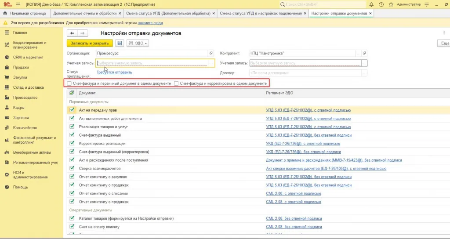Screen dimensions: 450x239
Task: Uncheck Счет-фактура выданный checkbox
Action: 72,135
